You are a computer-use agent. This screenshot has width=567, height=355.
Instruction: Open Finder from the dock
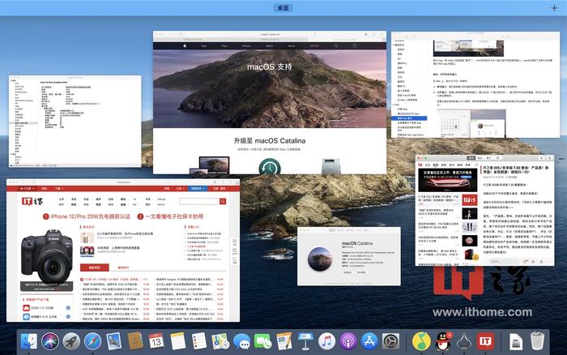pos(29,340)
